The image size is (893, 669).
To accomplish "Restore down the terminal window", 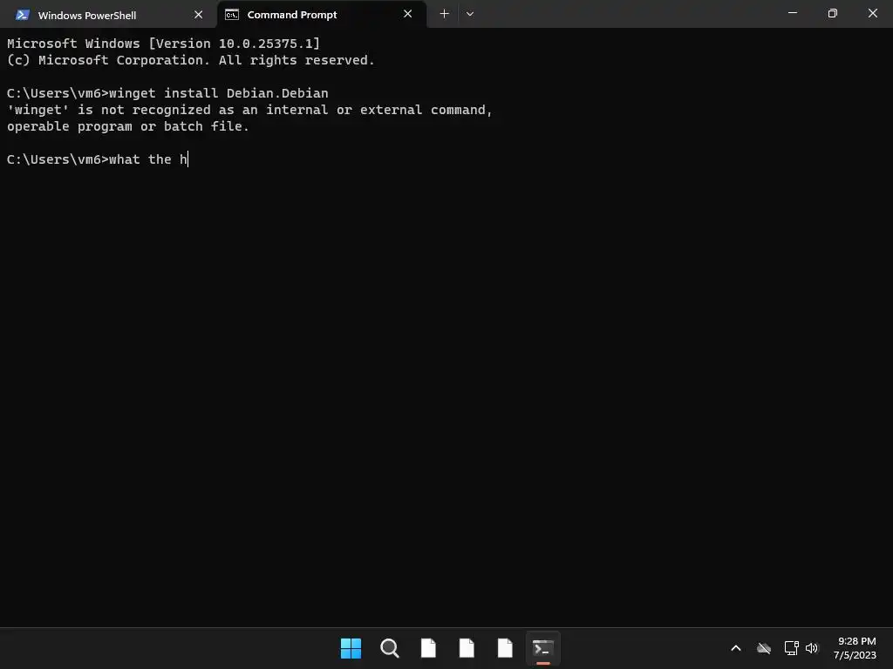I will tap(833, 13).
